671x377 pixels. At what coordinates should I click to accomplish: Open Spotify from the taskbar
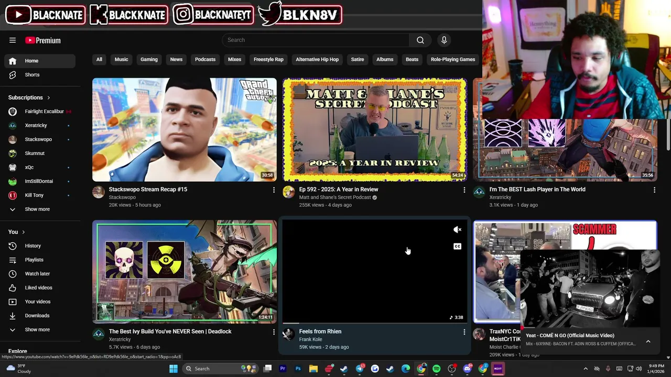pyautogui.click(x=437, y=369)
